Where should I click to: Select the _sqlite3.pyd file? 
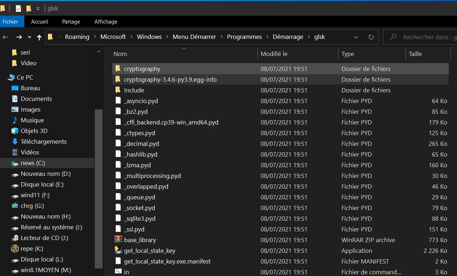tap(140, 219)
